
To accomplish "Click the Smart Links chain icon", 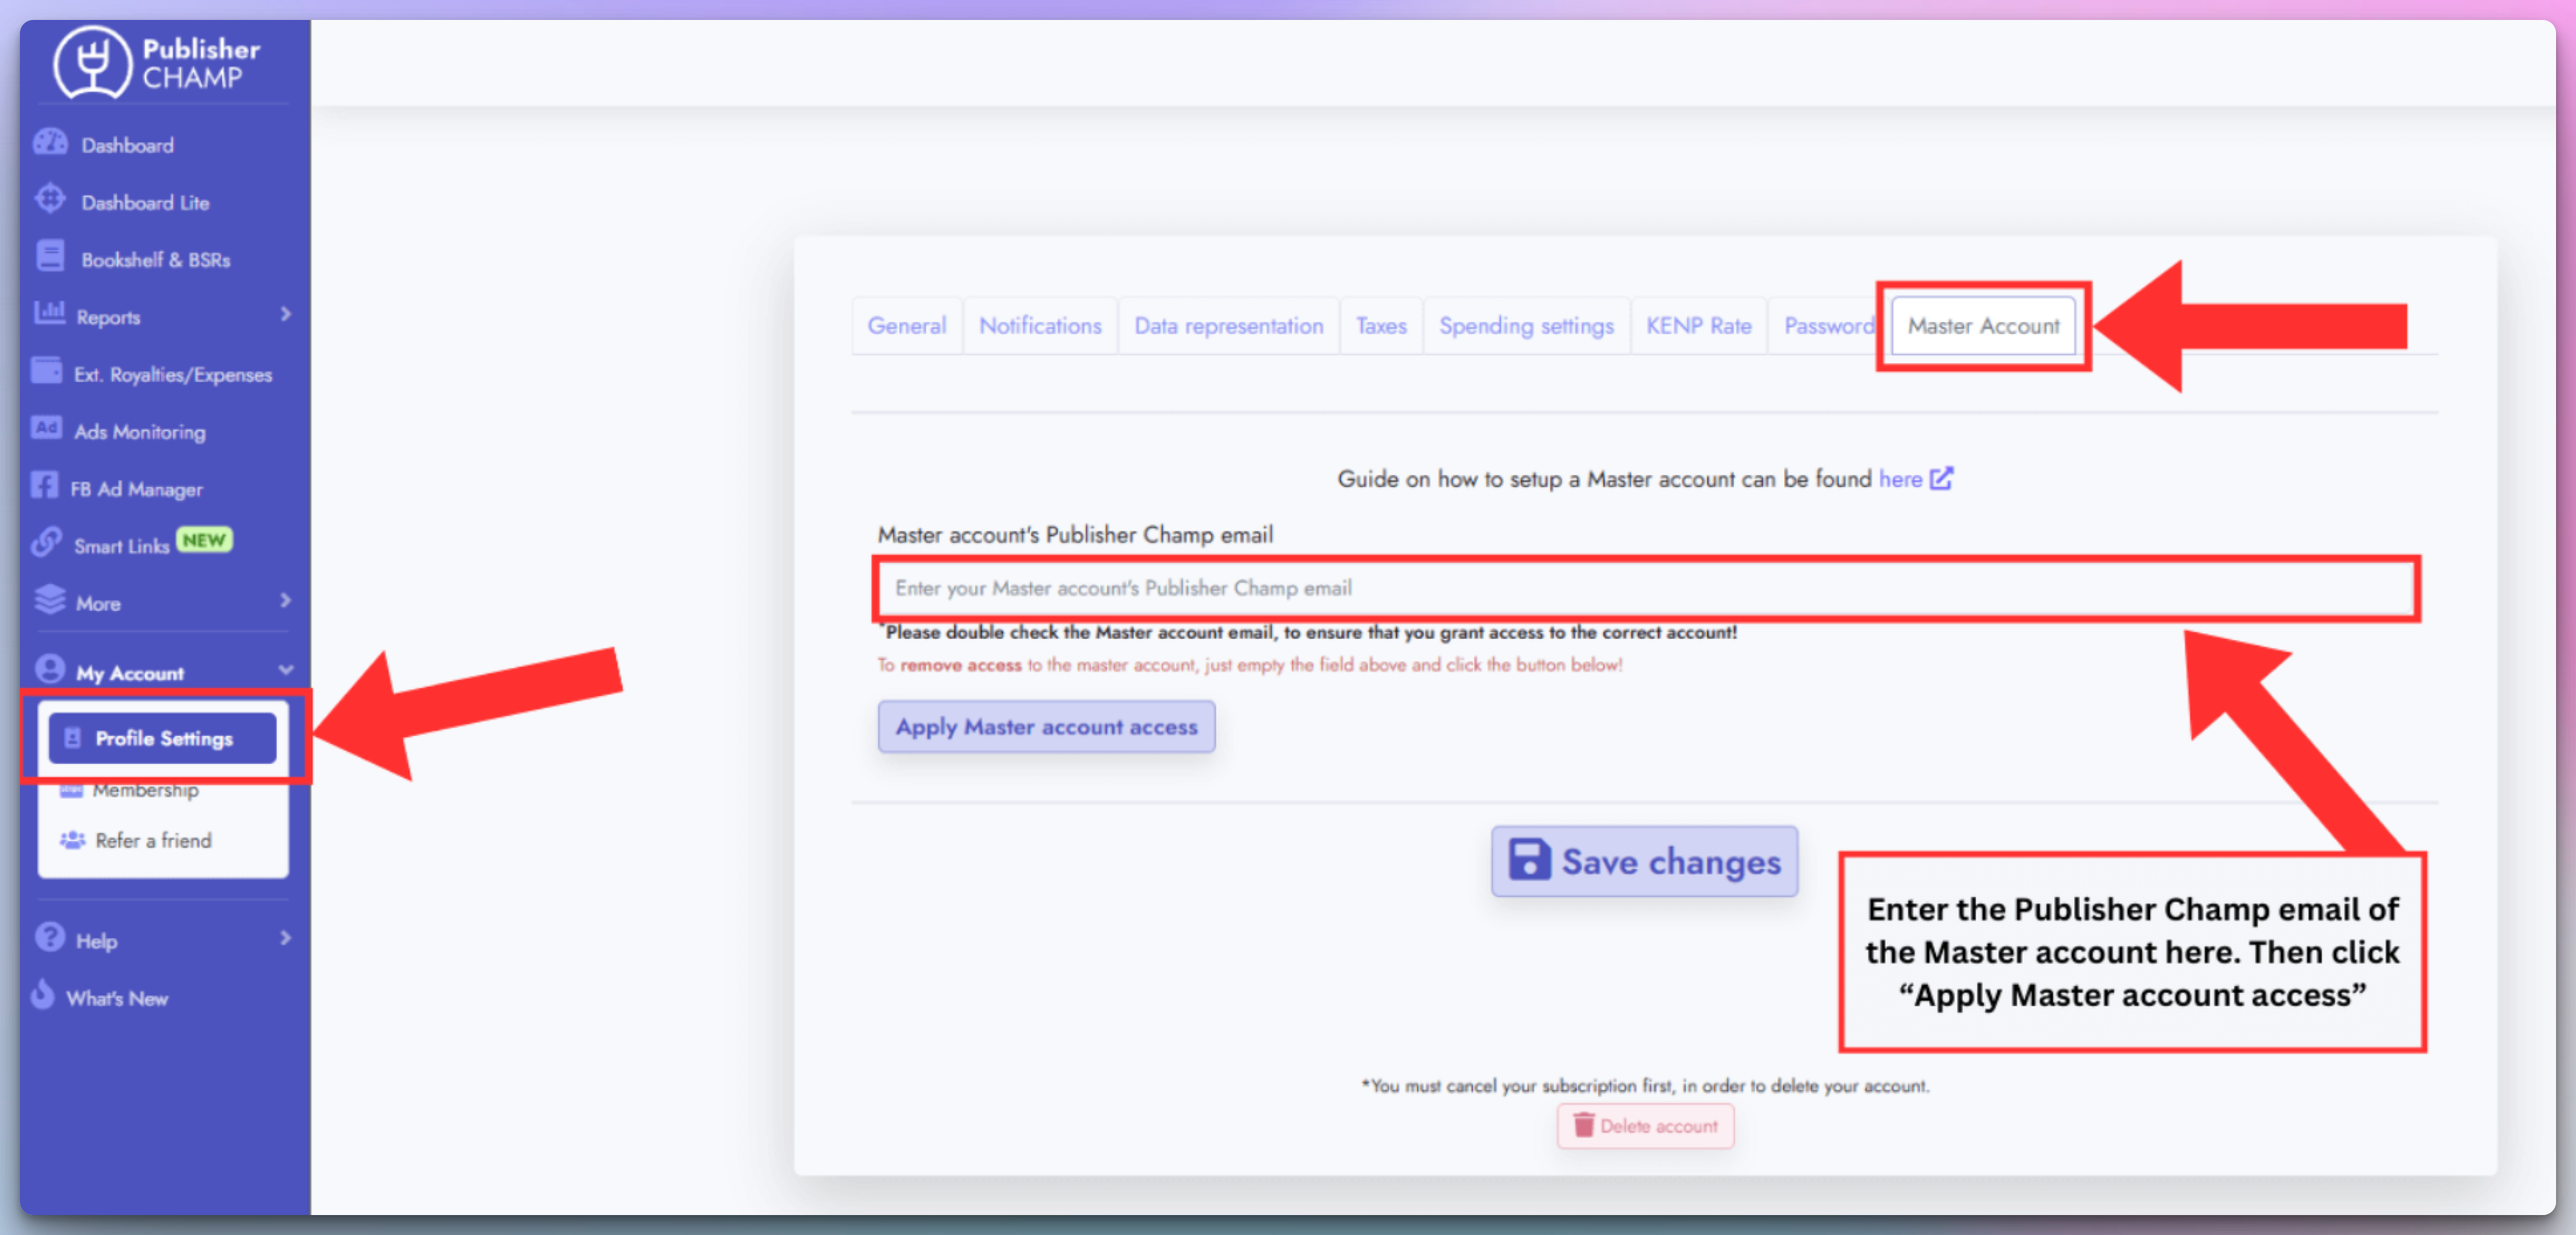I will coord(46,543).
